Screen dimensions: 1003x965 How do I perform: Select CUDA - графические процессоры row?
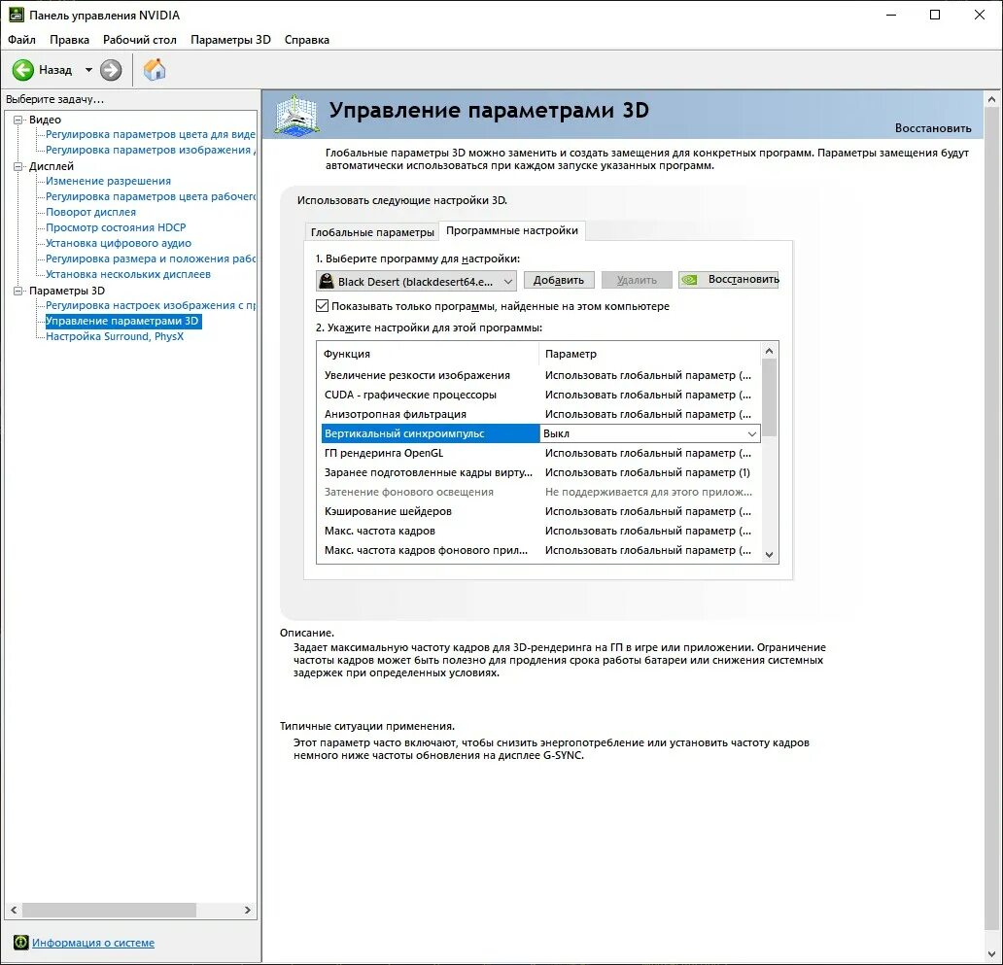pyautogui.click(x=540, y=395)
